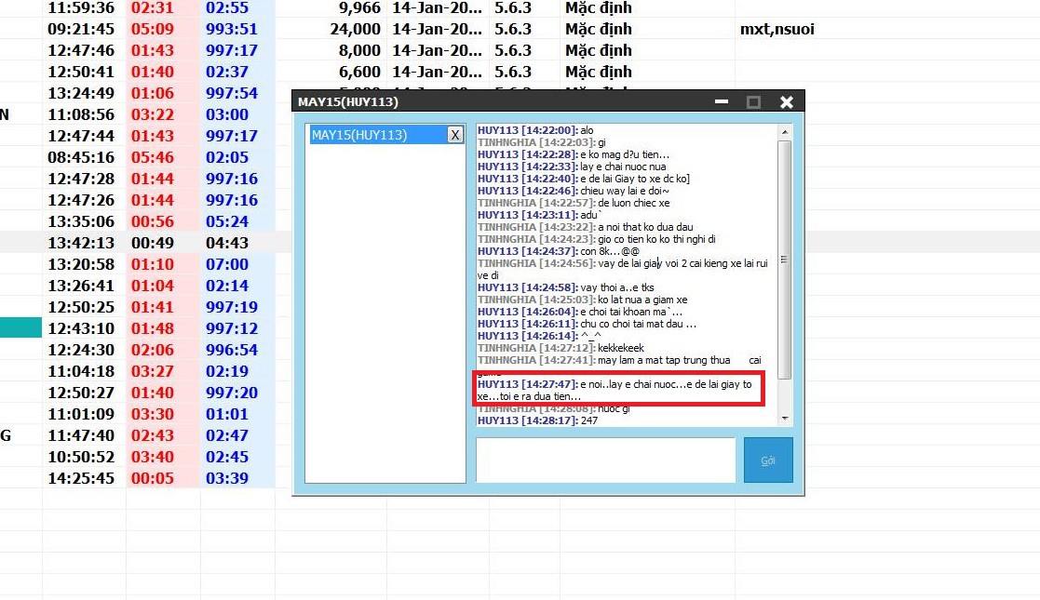This screenshot has width=1040, height=600.
Task: Click the chat scrollbar down arrow
Action: (x=785, y=419)
